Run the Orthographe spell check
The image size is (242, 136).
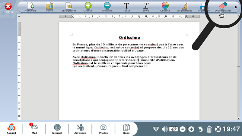pyautogui.click(x=223, y=7)
